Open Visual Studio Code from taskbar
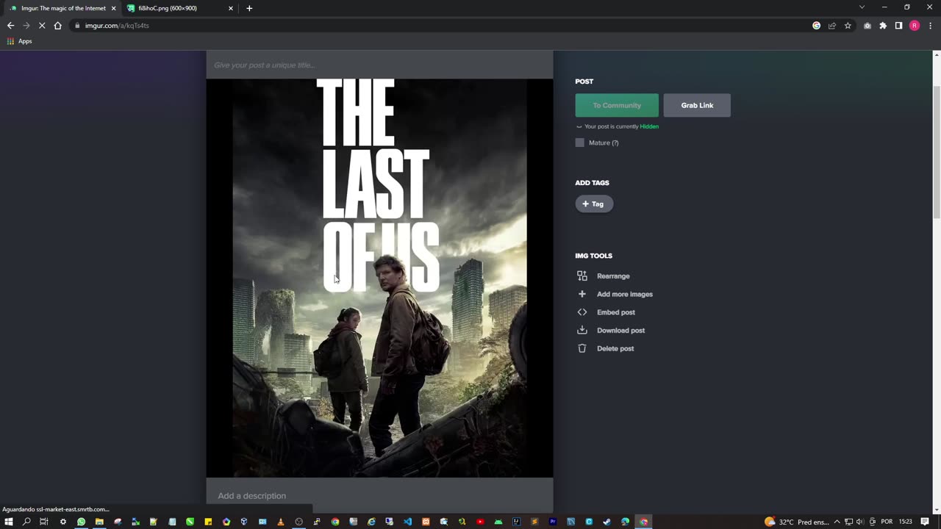Screen dimensions: 941x529 [407, 522]
